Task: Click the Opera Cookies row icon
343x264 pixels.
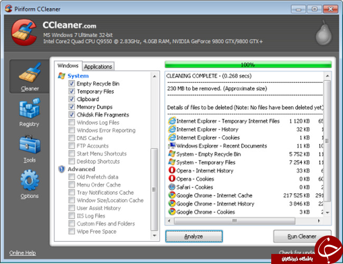Action: [172, 178]
